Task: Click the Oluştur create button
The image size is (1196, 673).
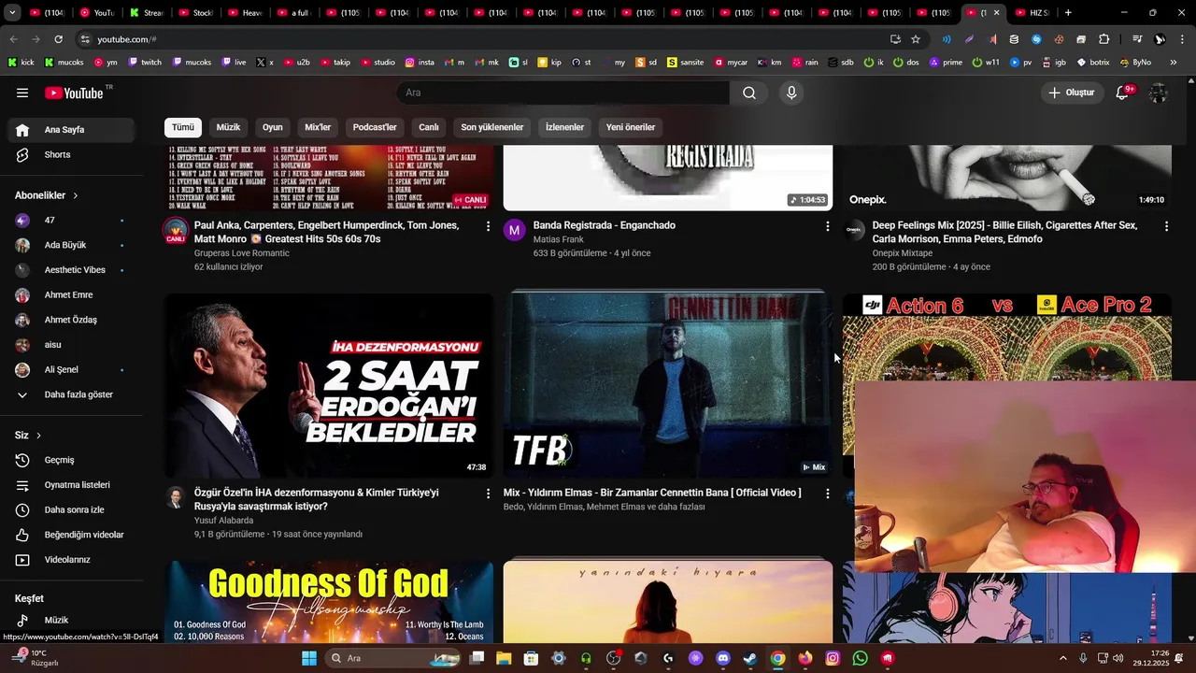Action: [x=1072, y=93]
